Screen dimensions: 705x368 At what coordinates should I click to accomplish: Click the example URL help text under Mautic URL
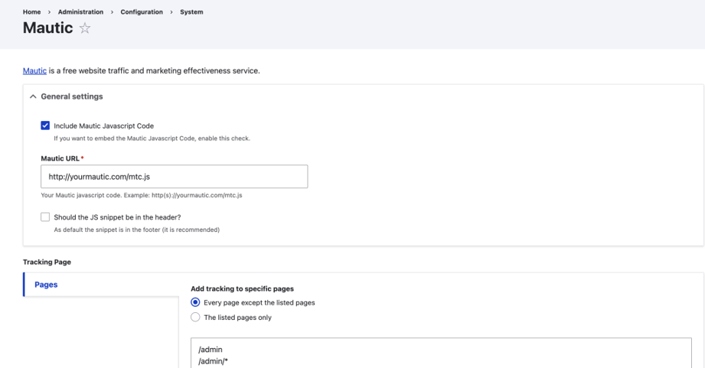[142, 195]
